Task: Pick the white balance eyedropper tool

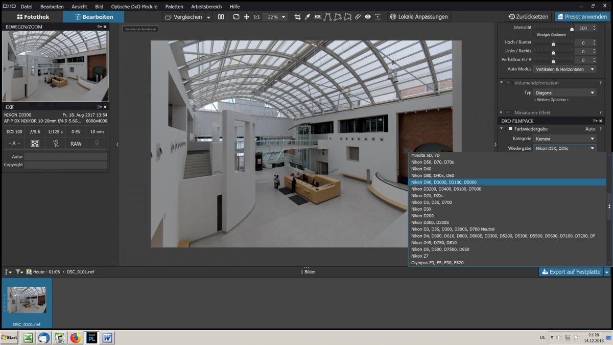Action: (308, 17)
